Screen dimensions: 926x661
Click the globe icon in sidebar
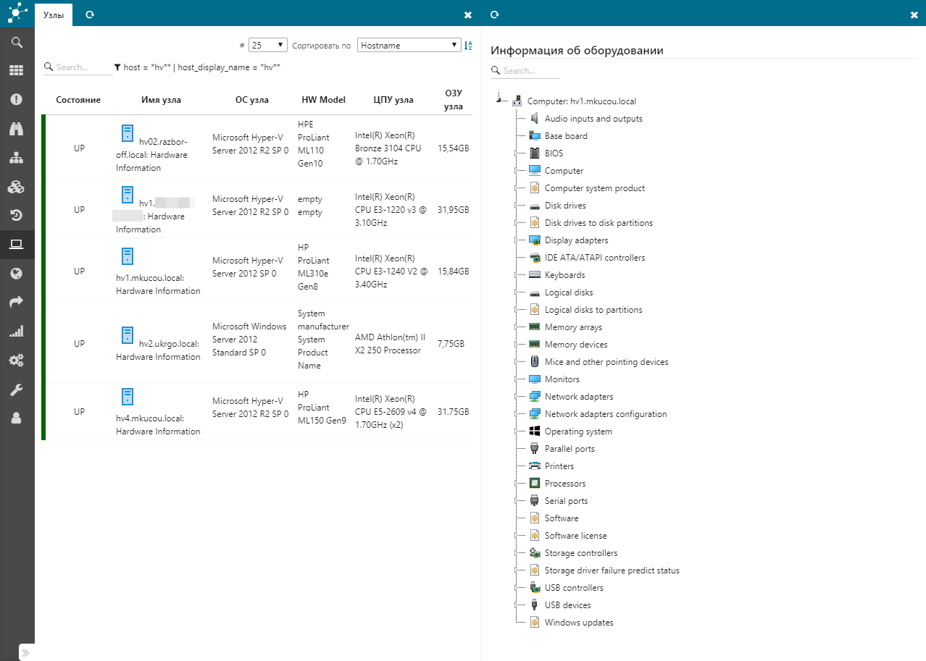coord(16,274)
